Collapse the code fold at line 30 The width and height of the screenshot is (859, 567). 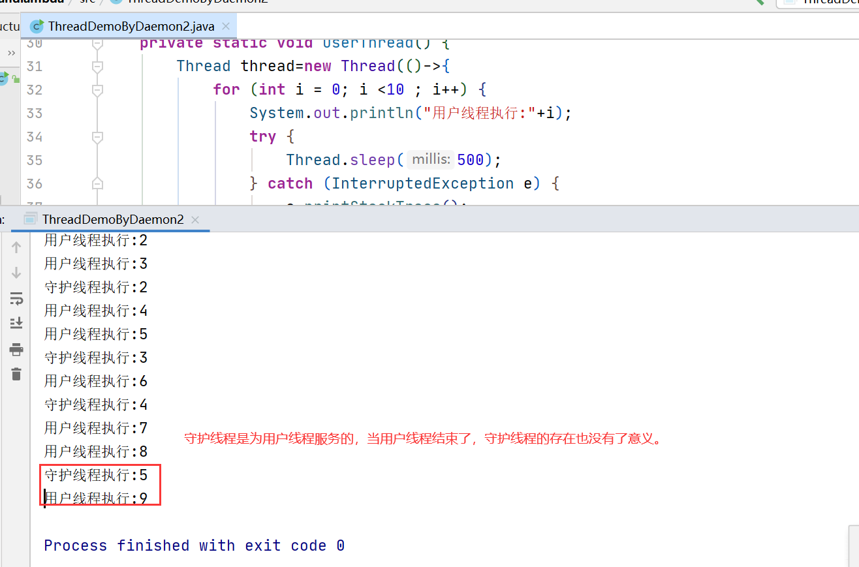pos(97,43)
